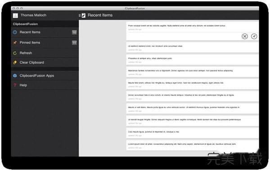Select the clipboard item starting "Lorem ipsum dolor"
Screen dimensions: 270x171
(193, 145)
